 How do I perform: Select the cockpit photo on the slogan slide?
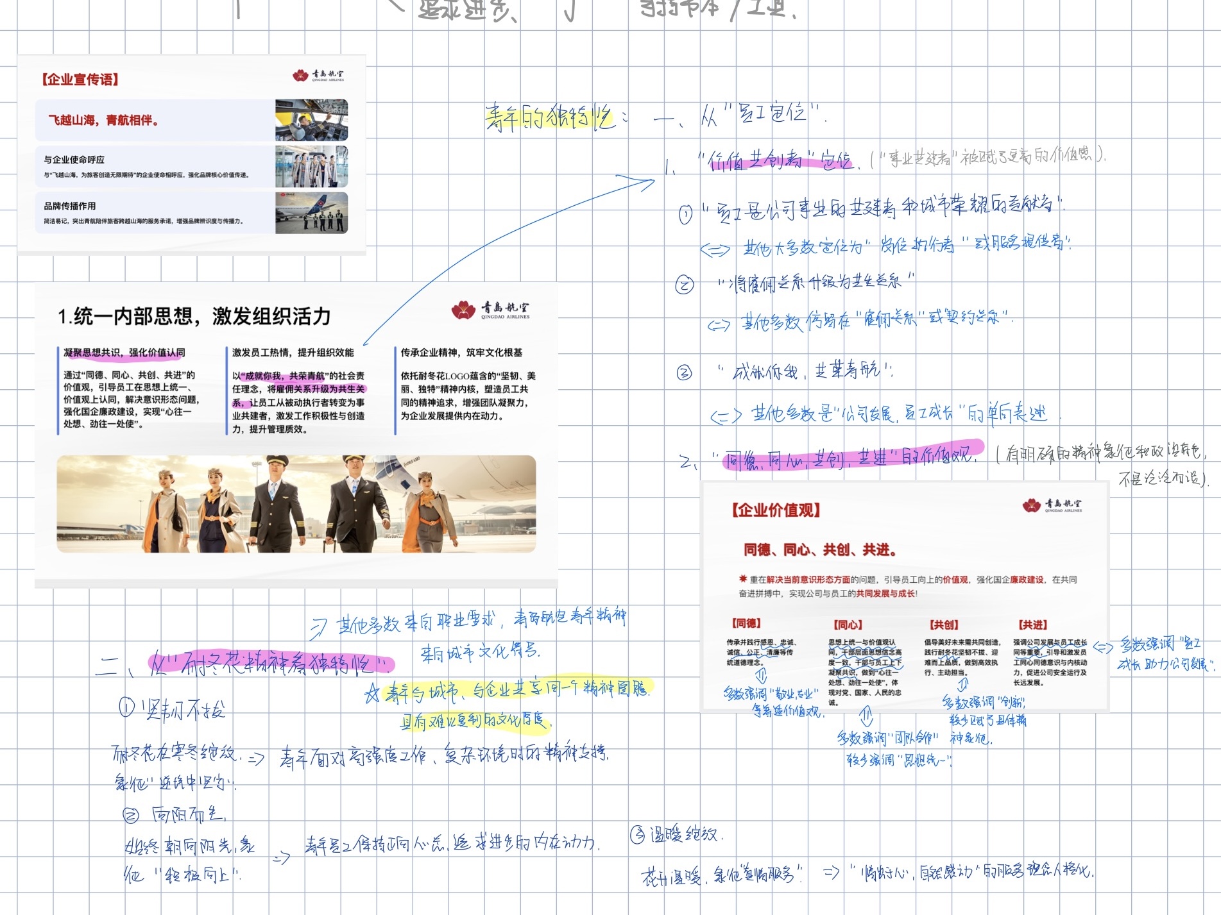(312, 120)
